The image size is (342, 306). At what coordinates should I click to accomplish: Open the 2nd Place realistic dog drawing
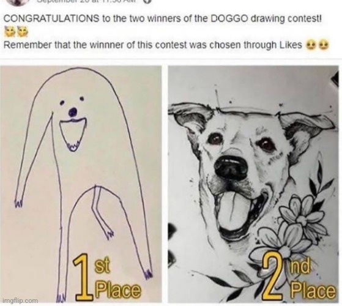pos(253,184)
